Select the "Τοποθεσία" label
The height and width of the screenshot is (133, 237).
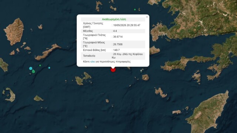[x=89, y=56]
